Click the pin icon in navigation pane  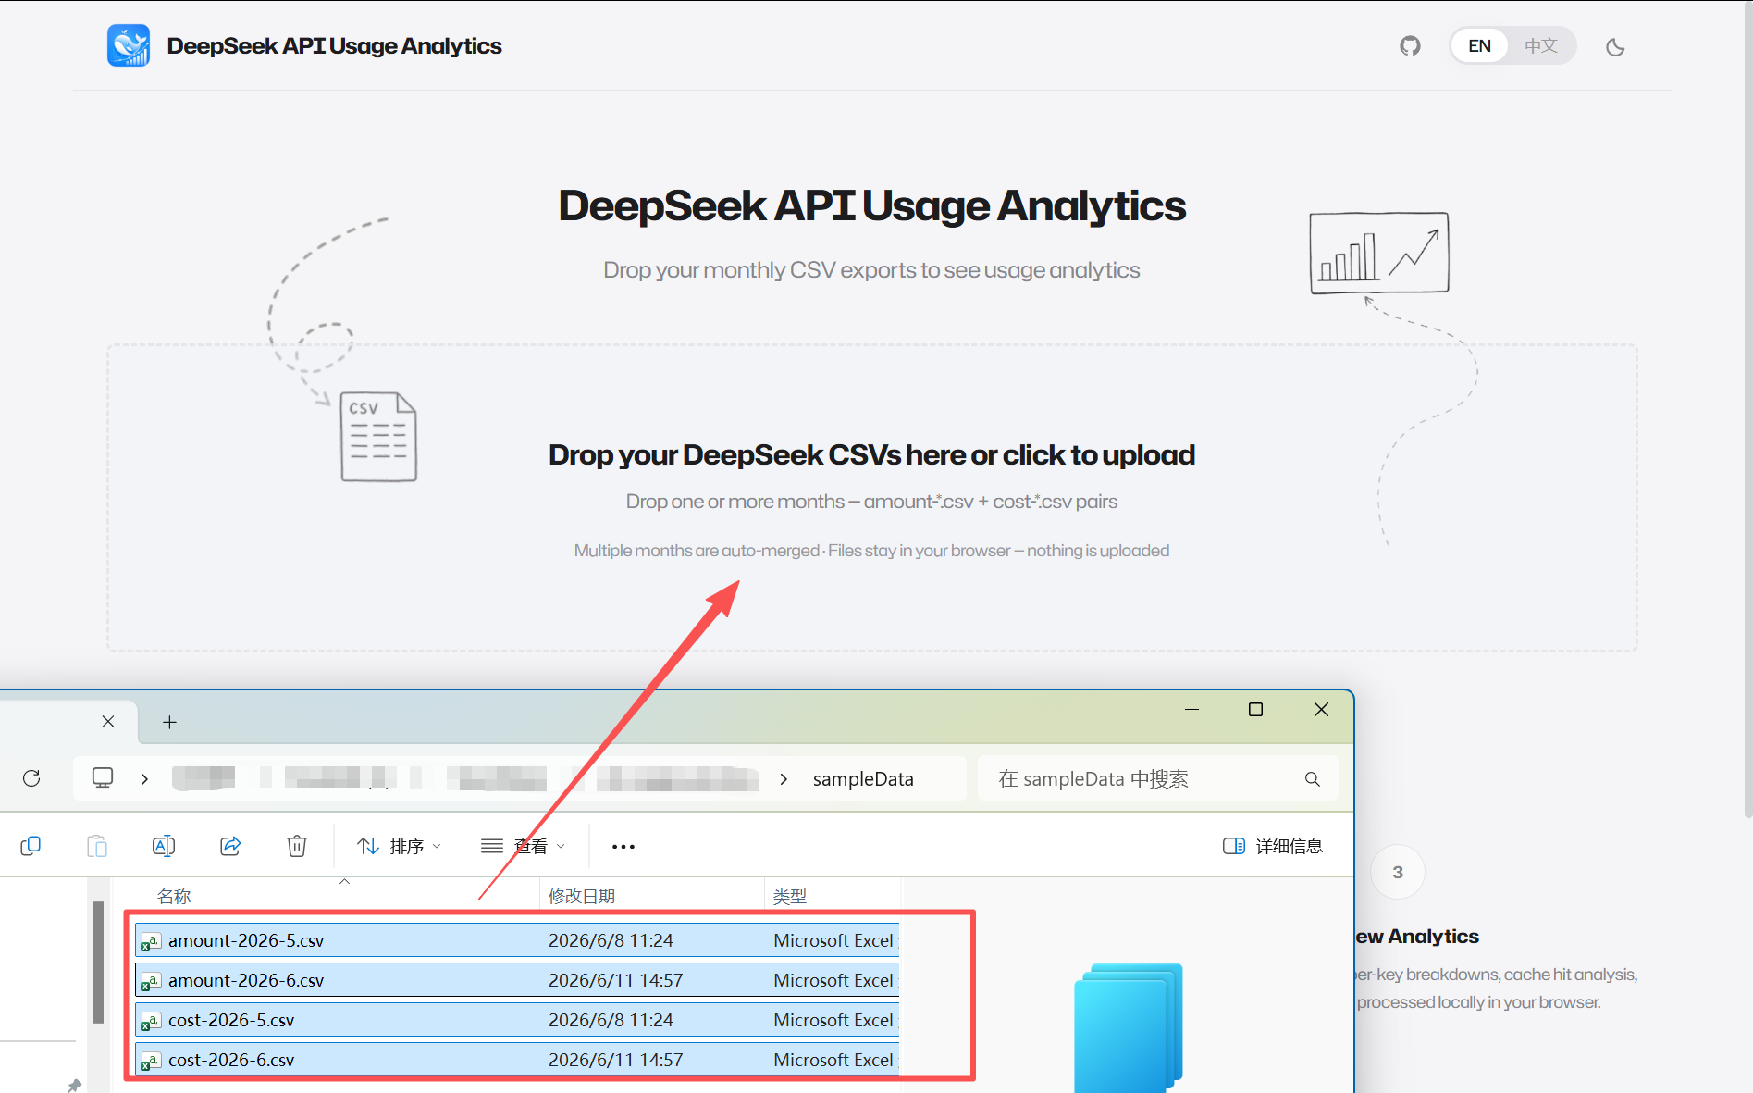point(74,1085)
